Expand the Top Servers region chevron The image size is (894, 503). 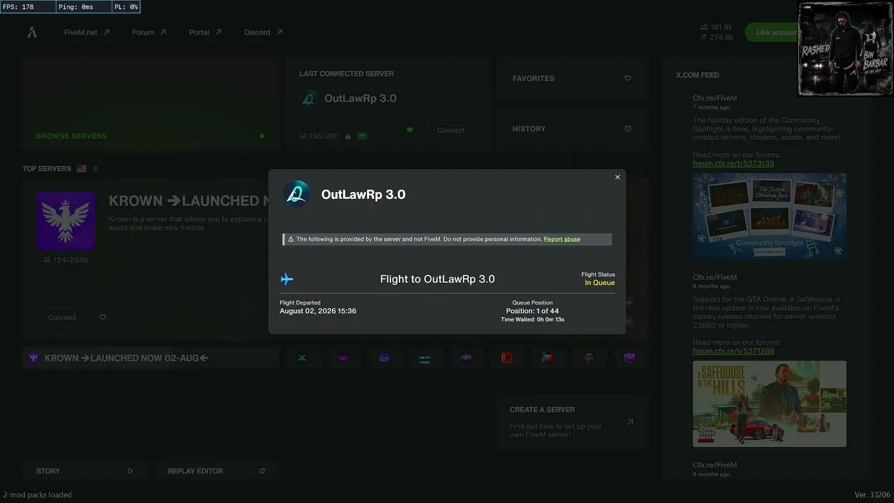96,168
